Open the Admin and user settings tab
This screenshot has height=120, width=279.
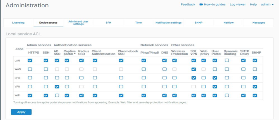(x=78, y=23)
